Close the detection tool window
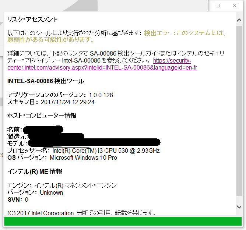 234,6
